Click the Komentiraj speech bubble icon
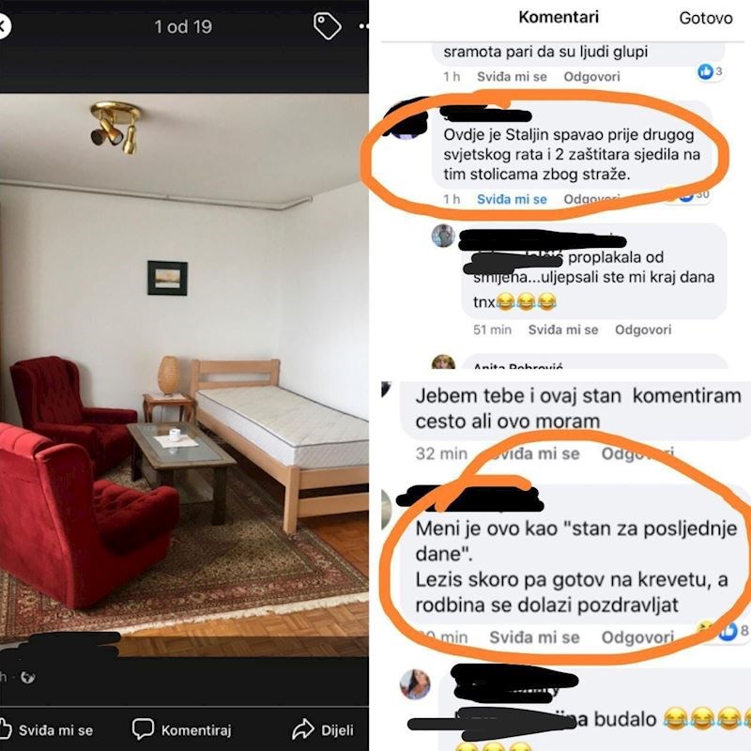The width and height of the screenshot is (751, 751). coord(143,729)
